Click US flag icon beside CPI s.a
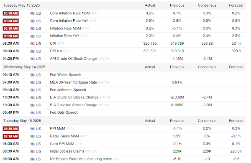The width and height of the screenshot is (251, 163). [32, 51]
